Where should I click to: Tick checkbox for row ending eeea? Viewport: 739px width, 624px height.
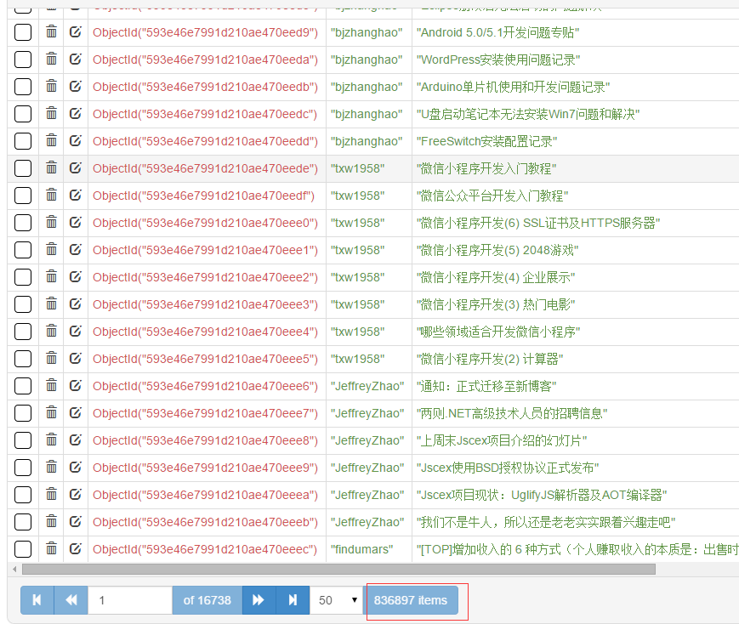tap(23, 495)
